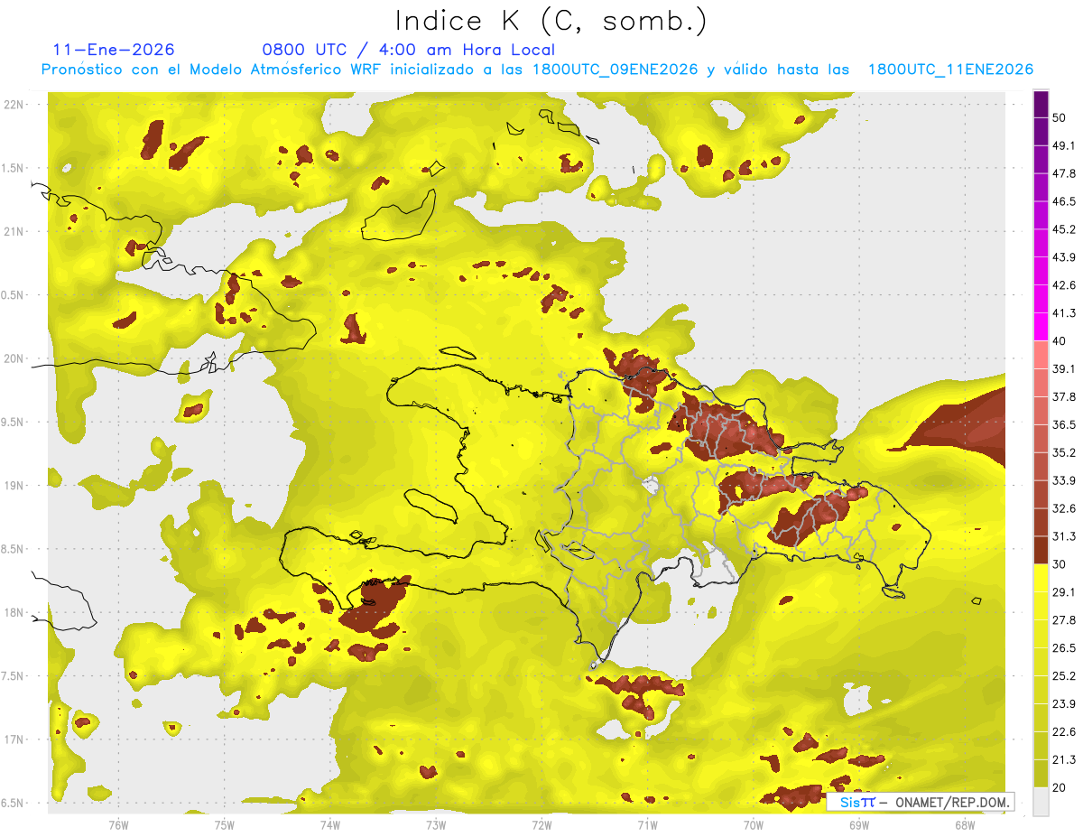This screenshot has height=837, width=1083.
Task: Pick the yellow swatch between 29.1 and 30
Action: coord(1041,578)
